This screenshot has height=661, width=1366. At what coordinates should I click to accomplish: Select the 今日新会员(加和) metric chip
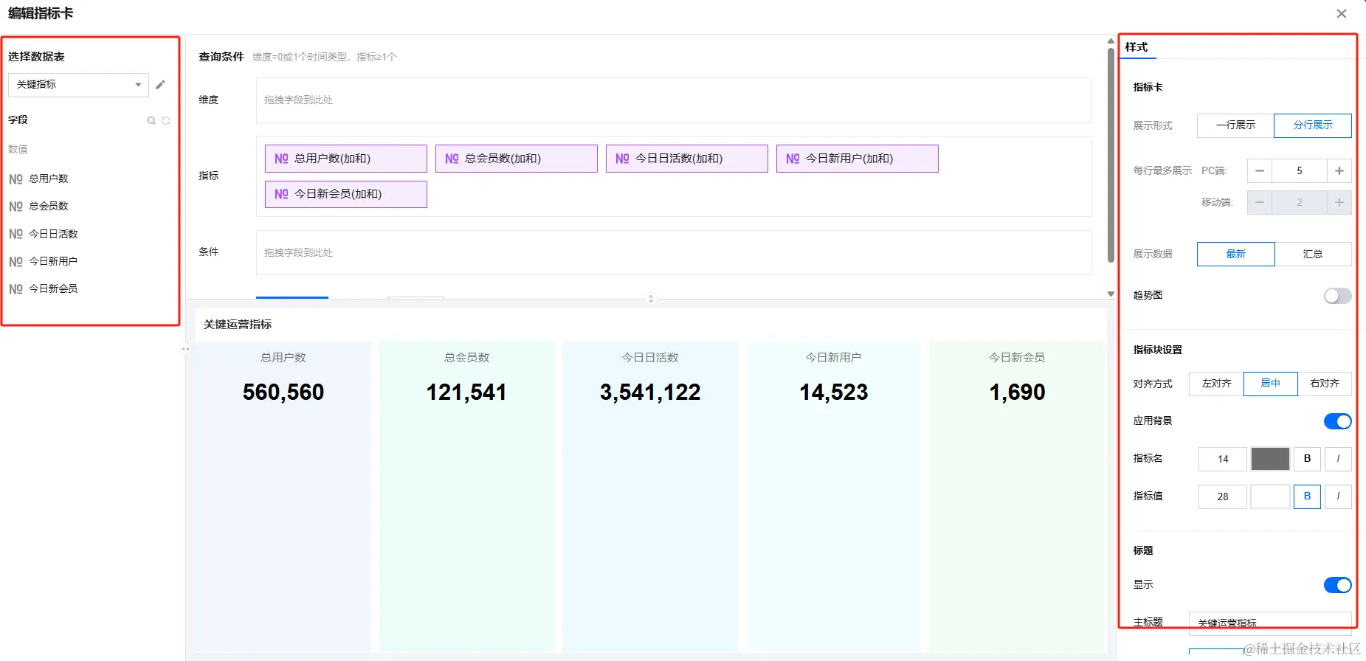tap(346, 194)
